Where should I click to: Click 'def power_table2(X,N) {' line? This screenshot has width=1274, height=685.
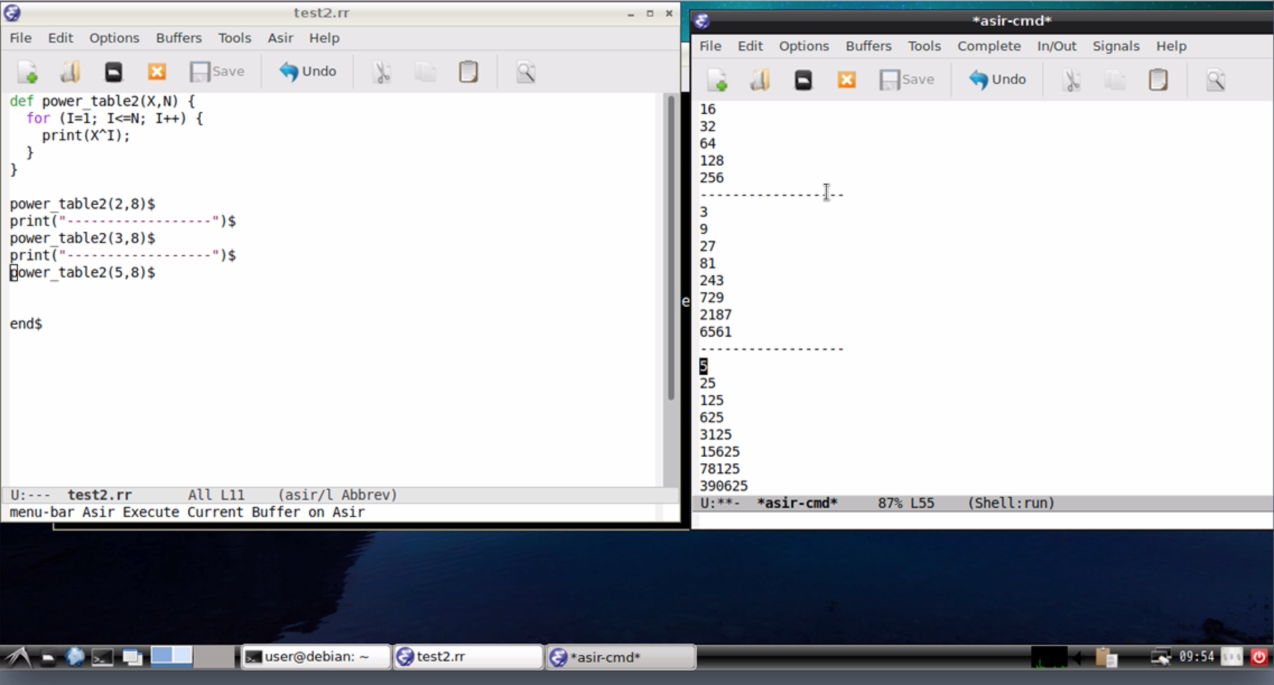click(103, 101)
